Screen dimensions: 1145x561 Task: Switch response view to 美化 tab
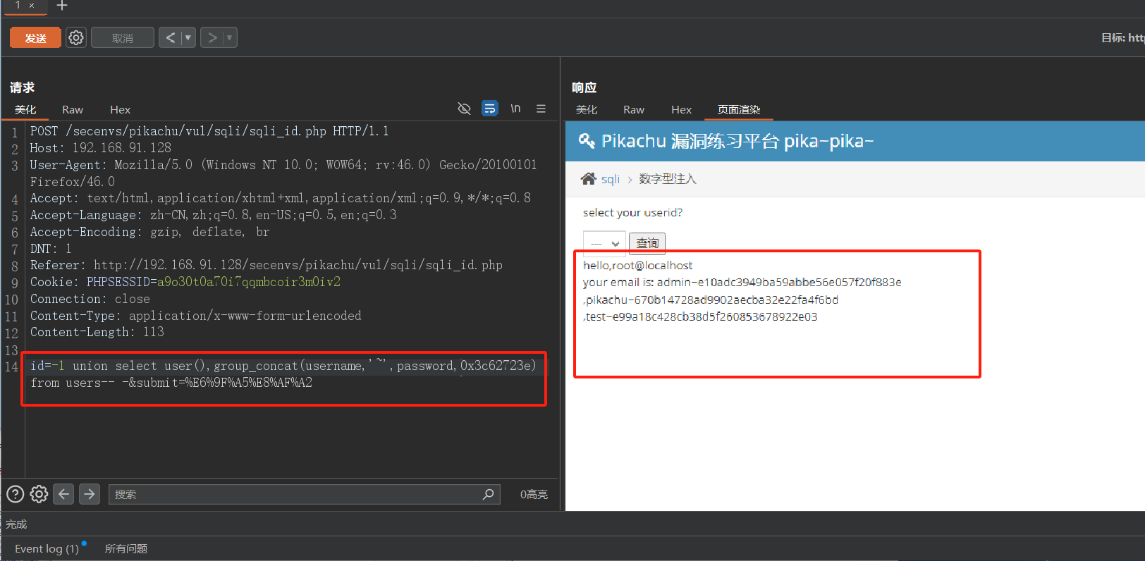(x=587, y=110)
